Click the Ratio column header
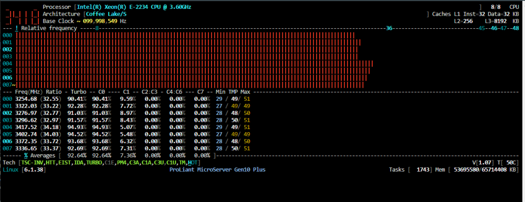Screen dimensions: 525x202 [x=54, y=92]
